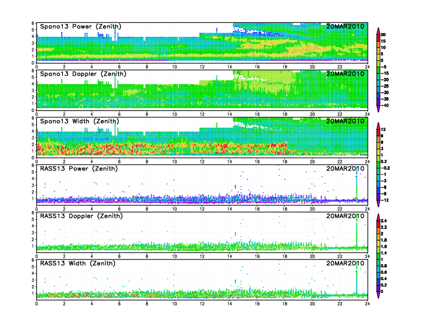This screenshot has height=326, width=422.
Task: Click the 20MAR2010 date in RASS13 Doppler panel
Action: [345, 216]
